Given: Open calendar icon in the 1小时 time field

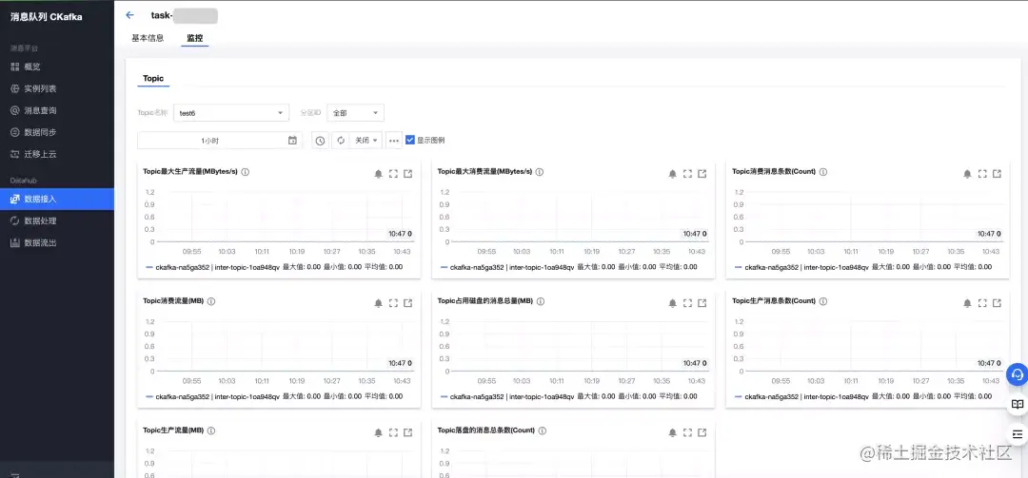Looking at the screenshot, I should [x=292, y=140].
